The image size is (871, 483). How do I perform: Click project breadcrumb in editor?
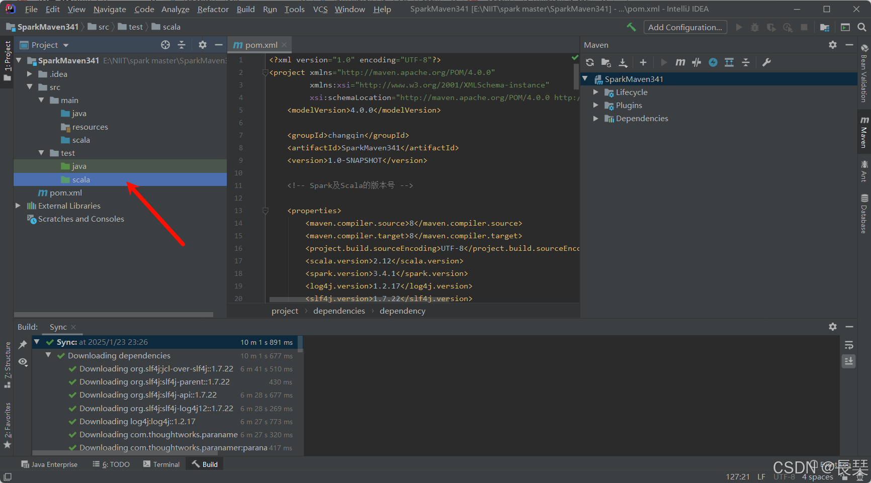point(285,311)
